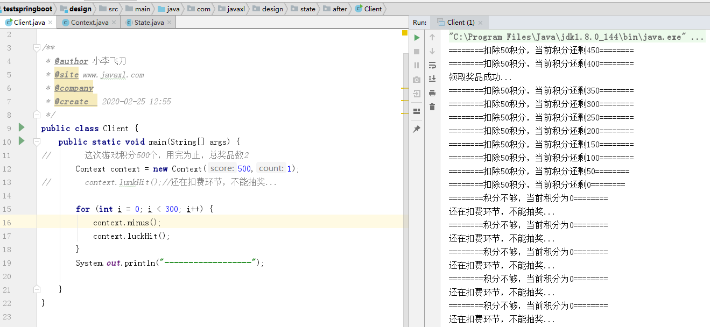Viewport: 710px width, 327px height.
Task: Open main folder in the breadcrumb bar
Action: [138, 9]
